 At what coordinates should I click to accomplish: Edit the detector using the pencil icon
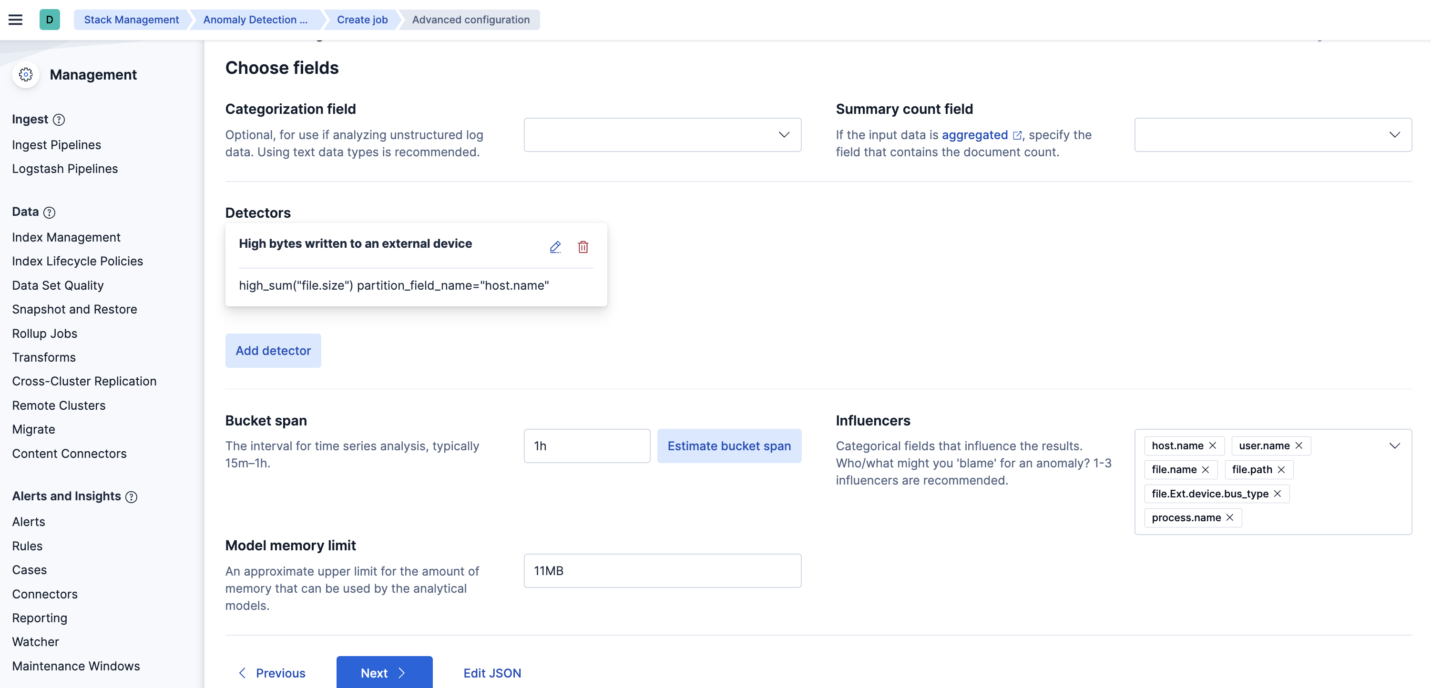555,246
